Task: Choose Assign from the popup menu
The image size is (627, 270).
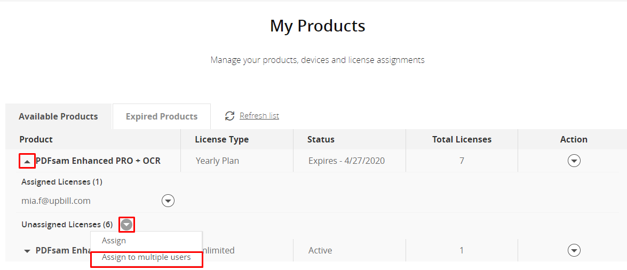Action: 114,241
